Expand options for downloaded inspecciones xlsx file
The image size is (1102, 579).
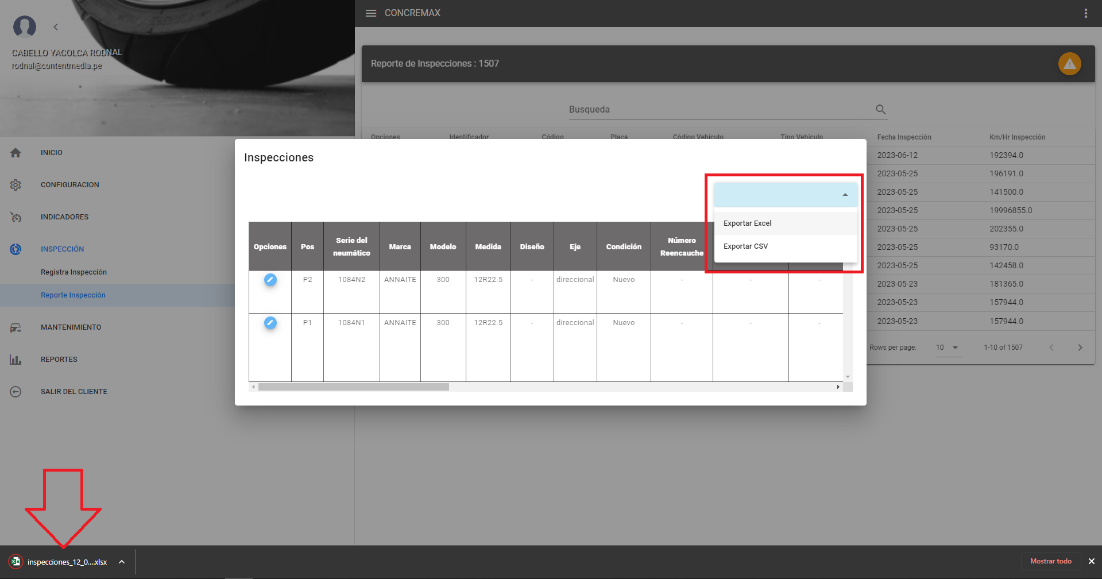click(x=122, y=562)
